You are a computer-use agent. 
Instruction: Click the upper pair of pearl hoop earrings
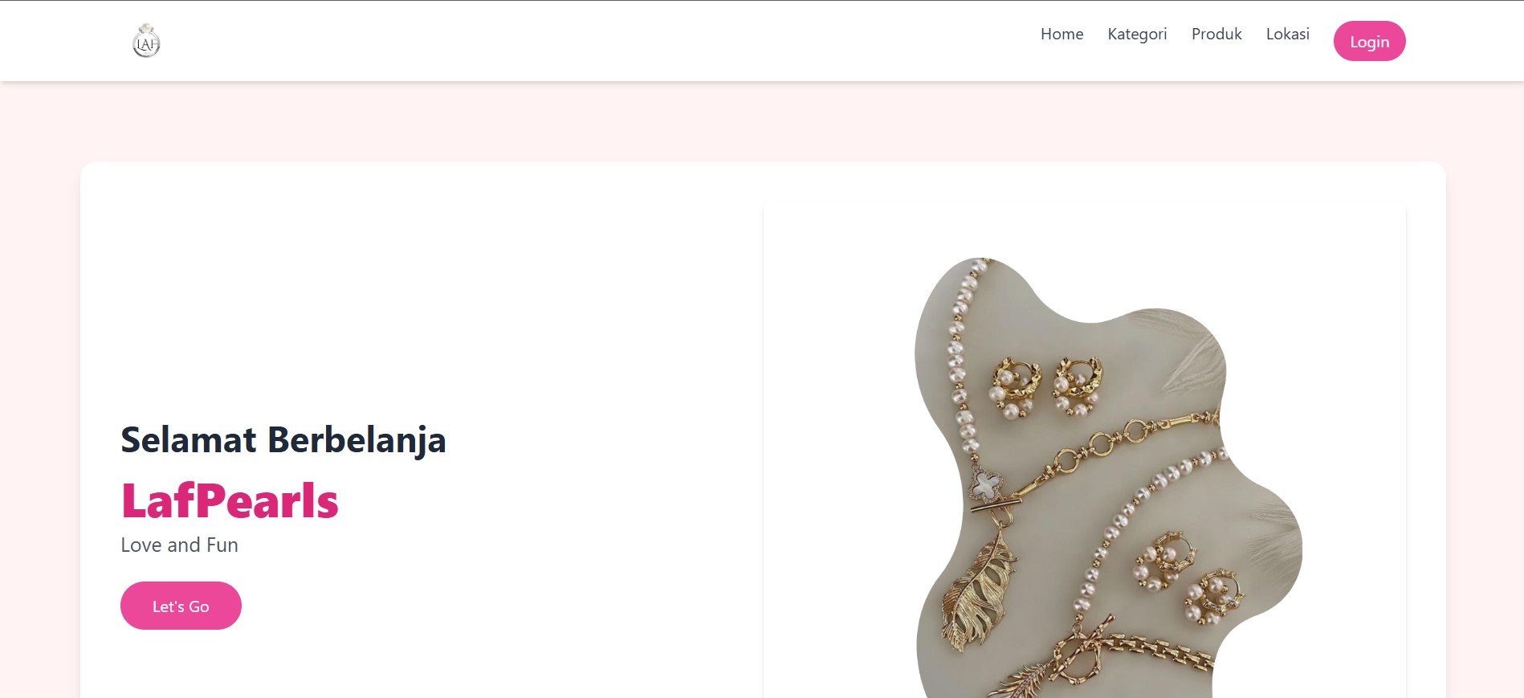1046,387
